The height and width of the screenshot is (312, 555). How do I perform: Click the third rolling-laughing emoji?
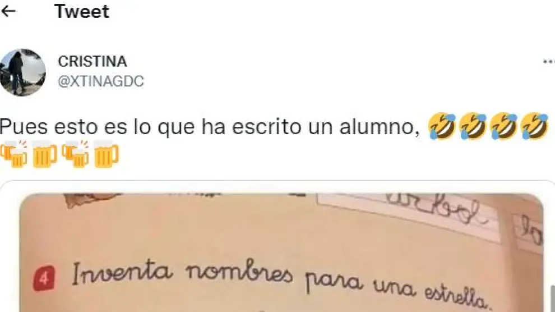pyautogui.click(x=503, y=126)
